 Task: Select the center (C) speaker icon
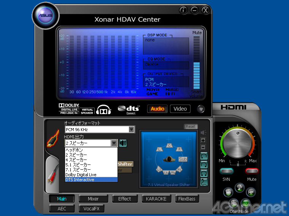click(x=169, y=146)
